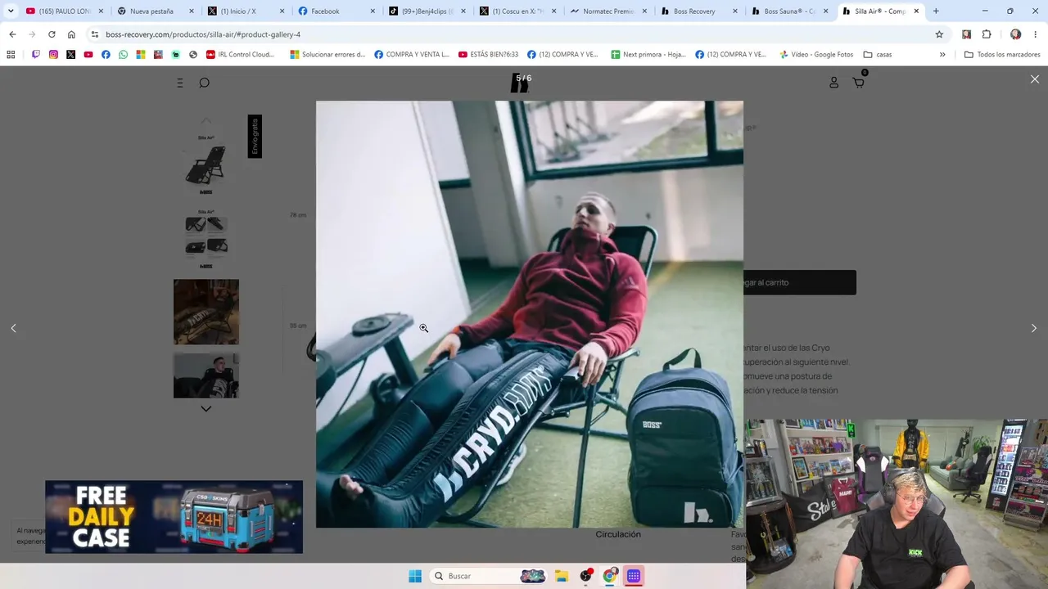Bookmark this page with the star
Screen dimensions: 1048x589
[x=939, y=34]
